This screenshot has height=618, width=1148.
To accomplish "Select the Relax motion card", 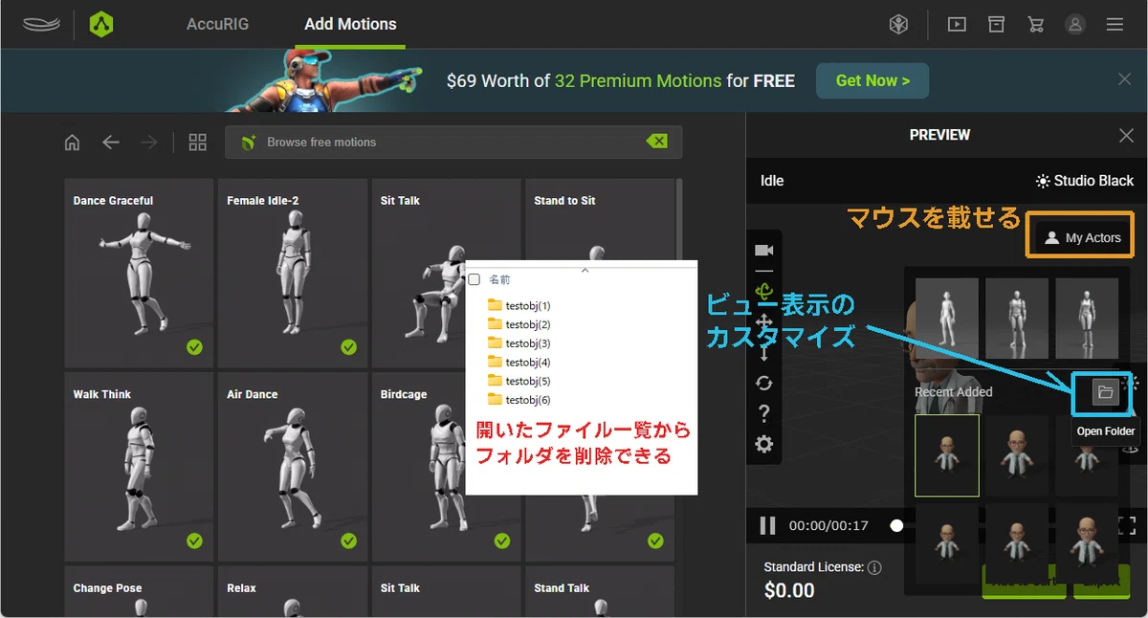I will tap(293, 592).
